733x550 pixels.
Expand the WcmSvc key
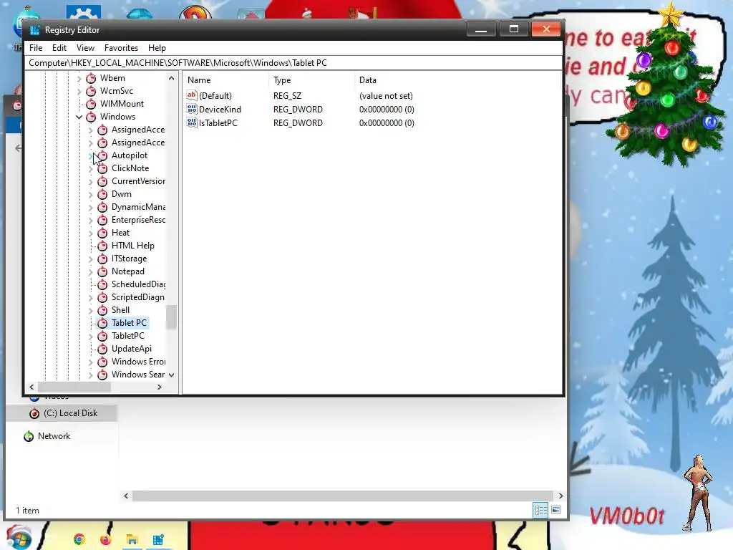pyautogui.click(x=79, y=91)
